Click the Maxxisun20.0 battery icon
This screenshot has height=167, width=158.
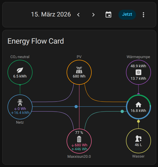(x=79, y=139)
